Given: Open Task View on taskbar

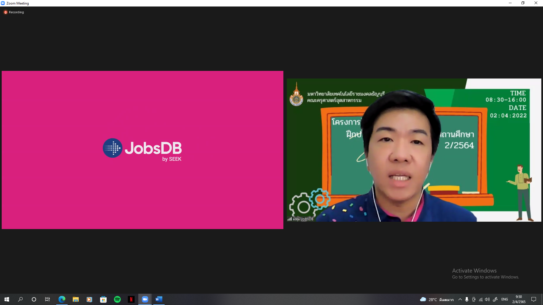Looking at the screenshot, I should [x=48, y=299].
